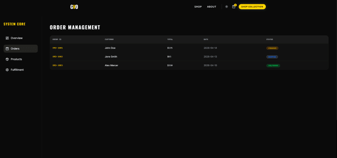
Task: Click the Shop Collection button
Action: [252, 7]
